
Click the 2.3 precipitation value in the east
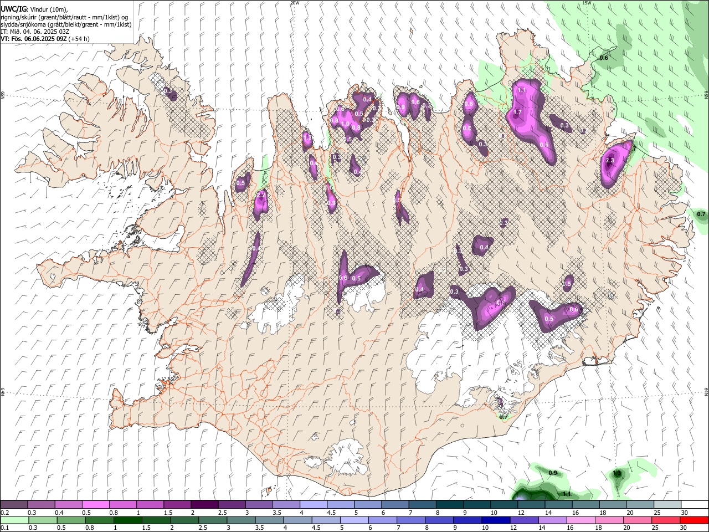point(610,161)
